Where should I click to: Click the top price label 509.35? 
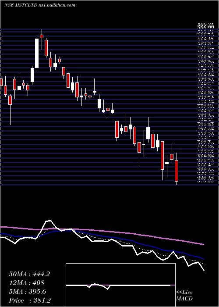[x=205, y=25]
